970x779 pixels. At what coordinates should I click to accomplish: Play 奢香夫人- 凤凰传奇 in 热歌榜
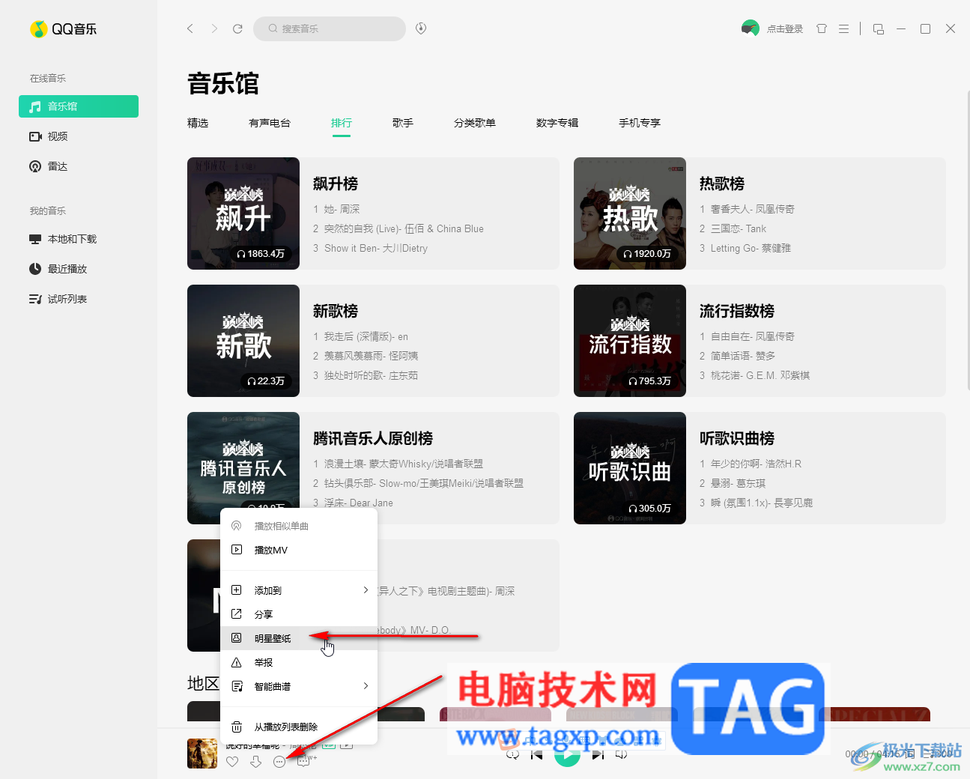point(753,209)
